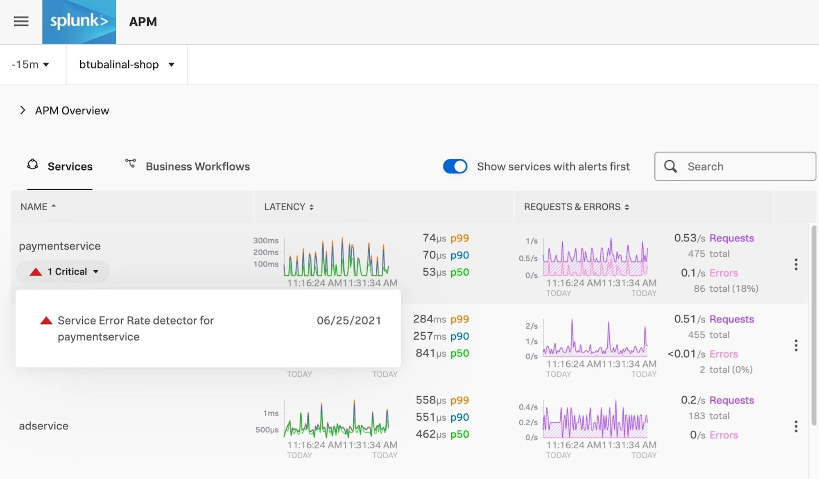Click the APM header title
Screen dimensions: 819x479
[x=143, y=22]
